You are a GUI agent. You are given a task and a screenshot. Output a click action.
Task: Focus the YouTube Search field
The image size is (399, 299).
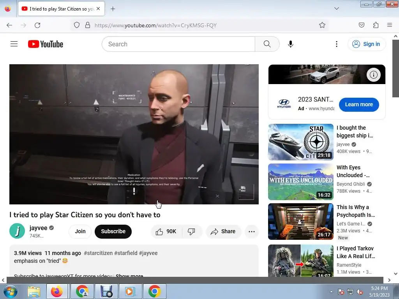click(x=178, y=44)
